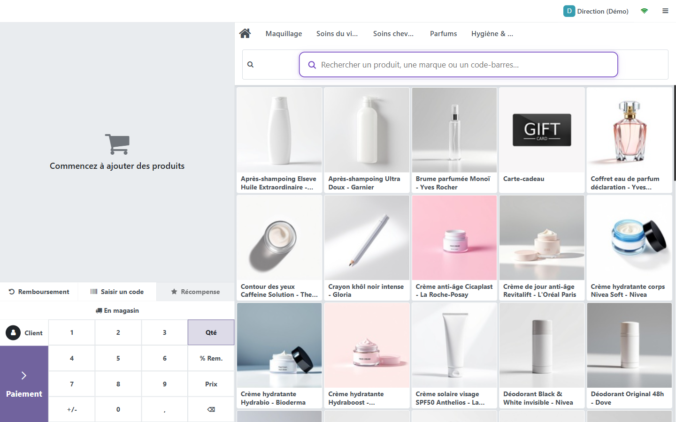Tap numpad key 6
Image resolution: width=676 pixels, height=422 pixels.
[x=165, y=358]
